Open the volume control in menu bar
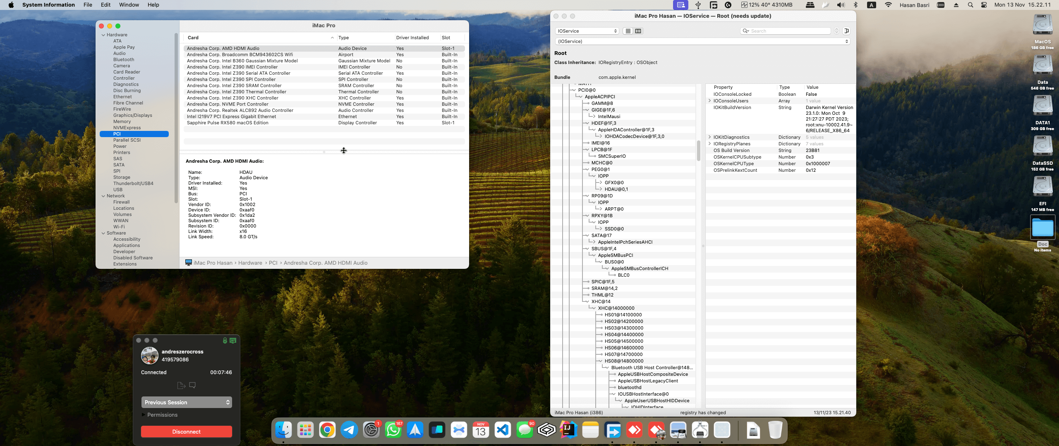The height and width of the screenshot is (446, 1059). tap(841, 5)
